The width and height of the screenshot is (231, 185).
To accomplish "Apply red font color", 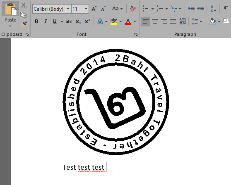I will tap(128, 21).
